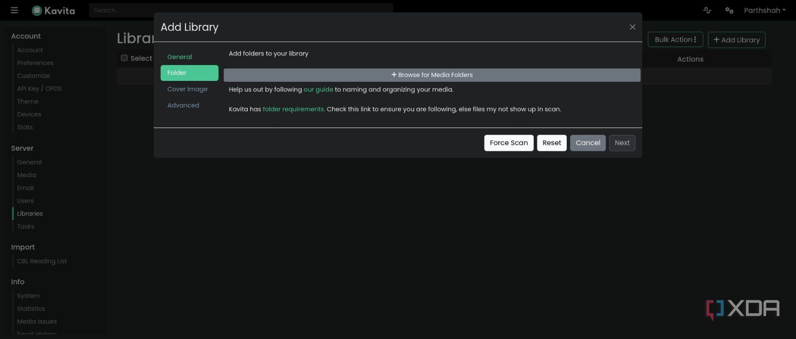Screen dimensions: 796x339
Task: Open server settings gears icon
Action: coord(729,10)
